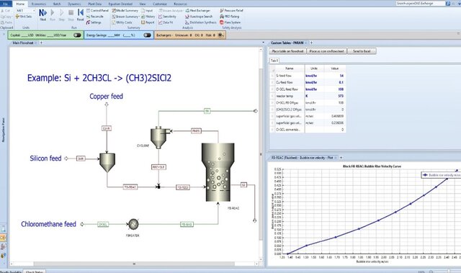Select the Main Flowsheet tab
This screenshot has height=273, width=461.
tap(23, 42)
